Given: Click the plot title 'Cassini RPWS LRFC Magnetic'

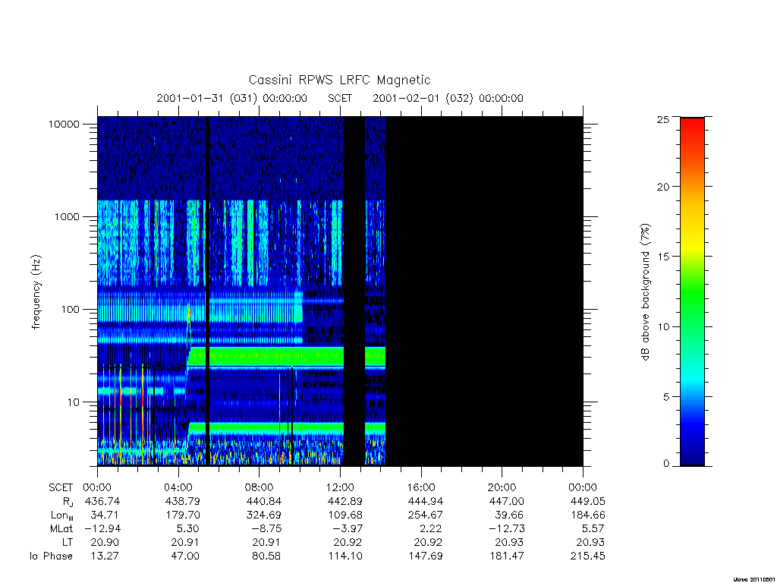Looking at the screenshot, I should 339,80.
